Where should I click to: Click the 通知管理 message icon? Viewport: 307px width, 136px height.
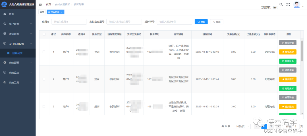point(5,34)
